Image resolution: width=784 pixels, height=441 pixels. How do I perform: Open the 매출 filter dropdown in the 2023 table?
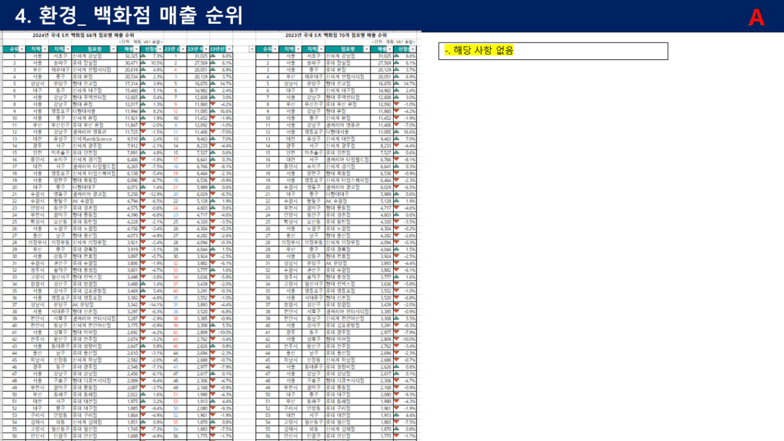pyautogui.click(x=391, y=49)
